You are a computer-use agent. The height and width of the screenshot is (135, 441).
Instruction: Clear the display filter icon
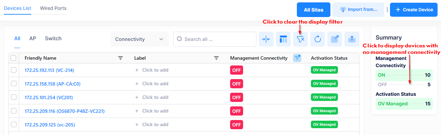(x=300, y=39)
